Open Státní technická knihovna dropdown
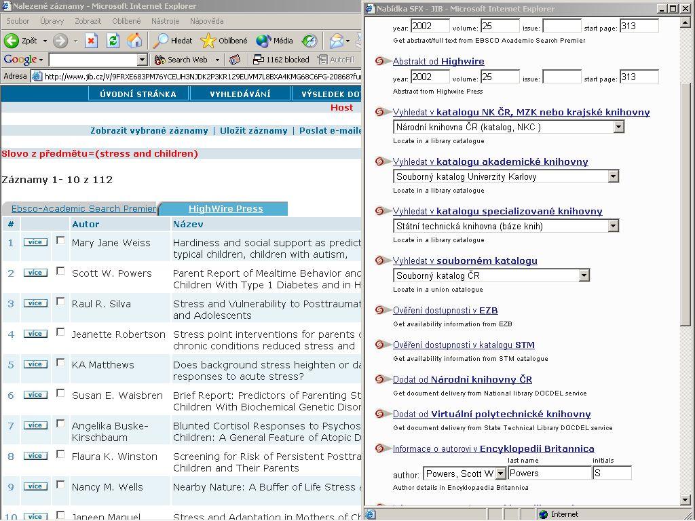The width and height of the screenshot is (695, 521). click(613, 227)
